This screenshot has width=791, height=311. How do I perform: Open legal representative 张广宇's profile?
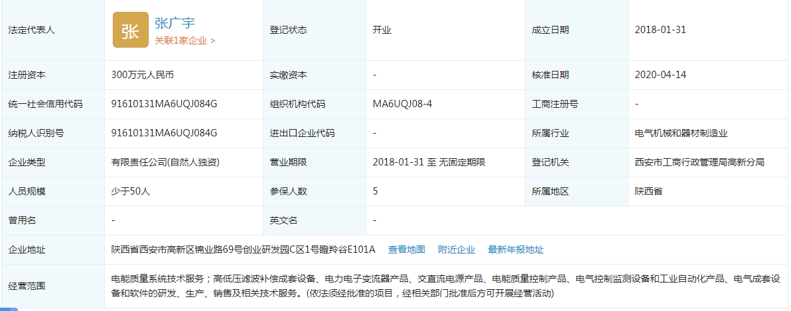[175, 23]
